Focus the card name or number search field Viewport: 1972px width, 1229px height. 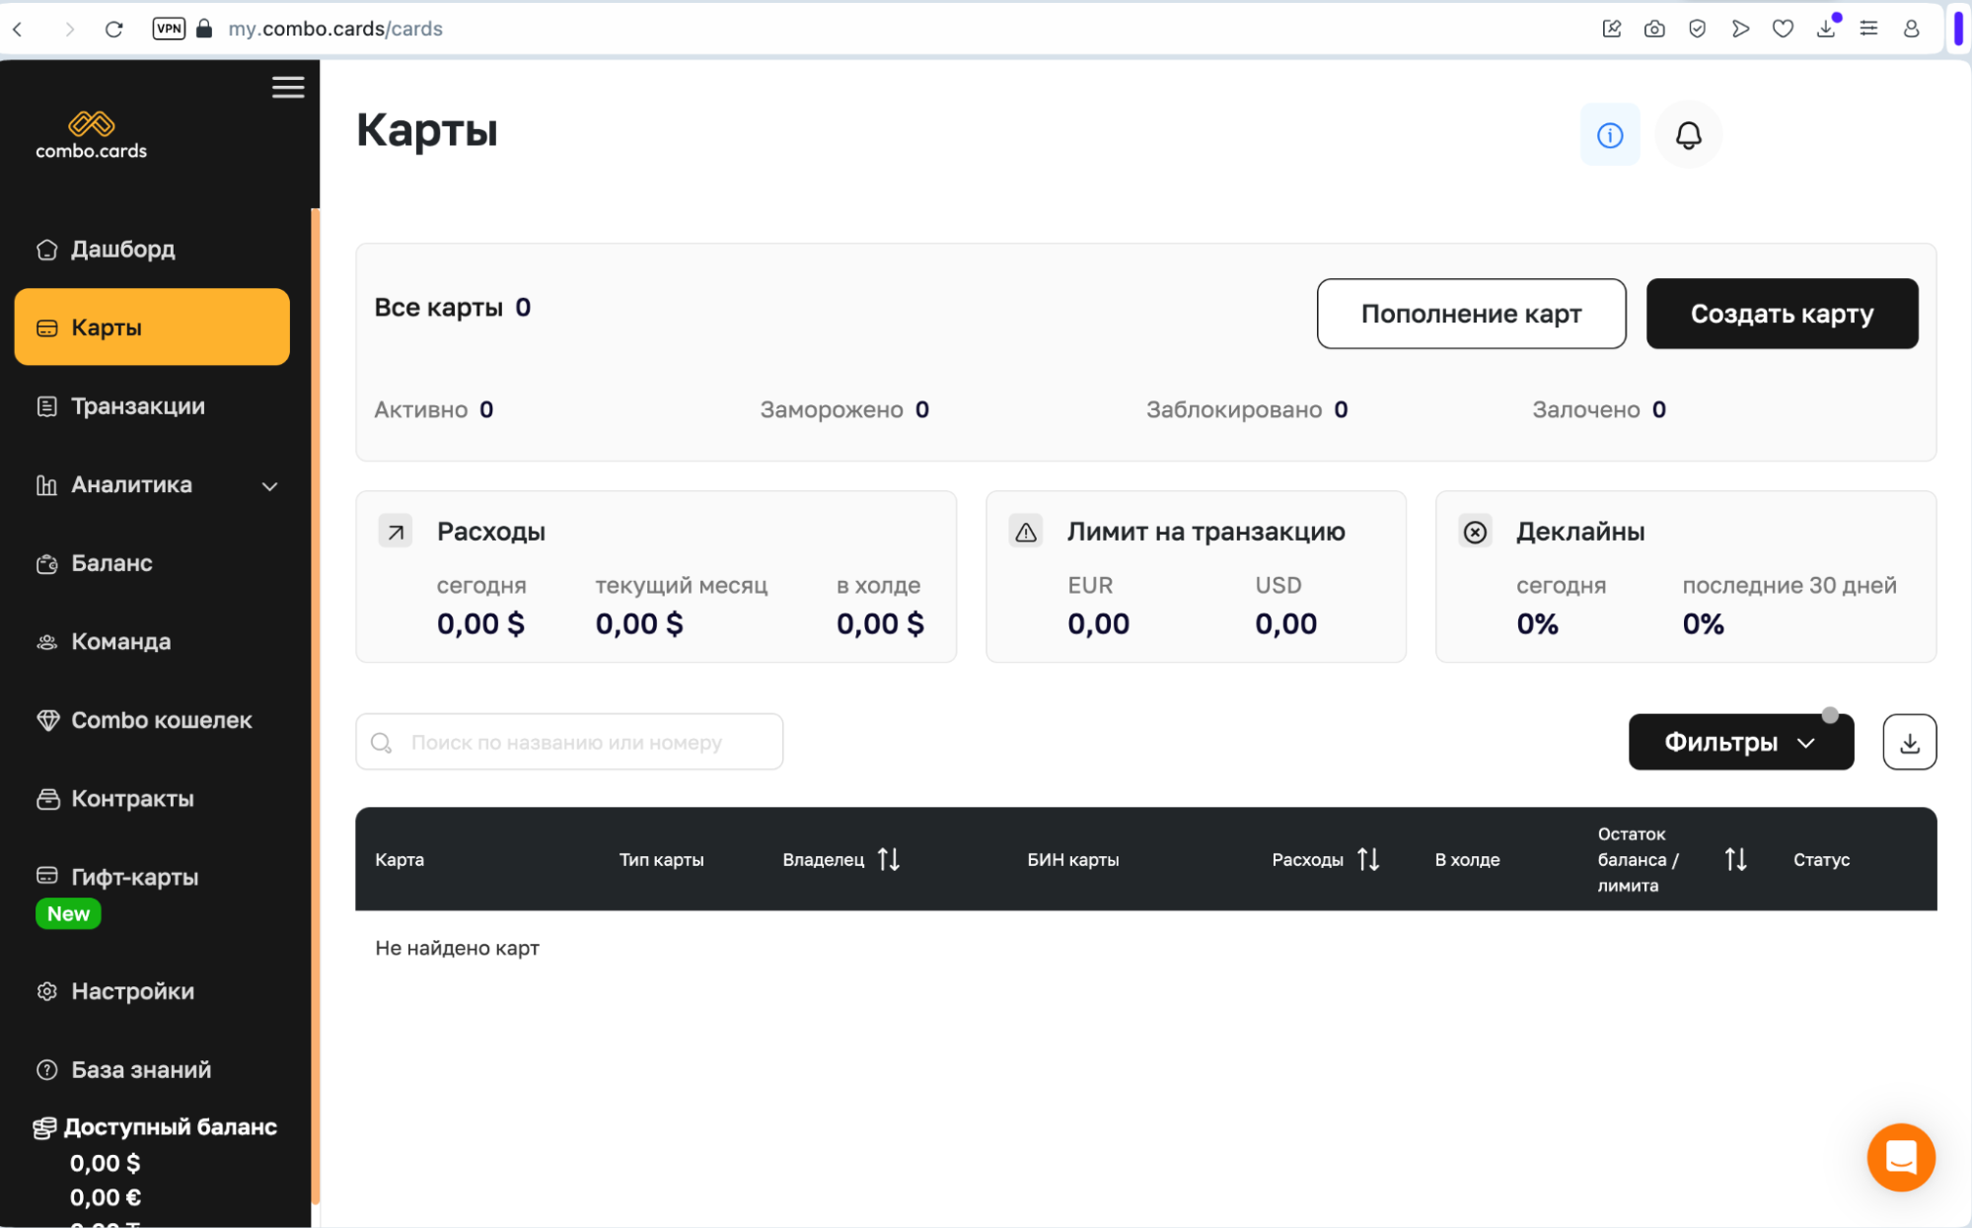click(569, 743)
